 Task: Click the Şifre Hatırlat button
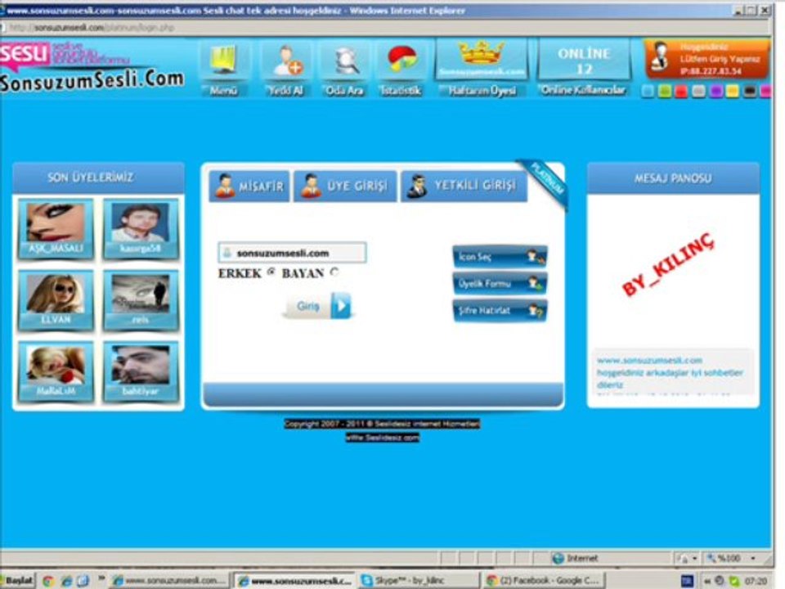(500, 311)
